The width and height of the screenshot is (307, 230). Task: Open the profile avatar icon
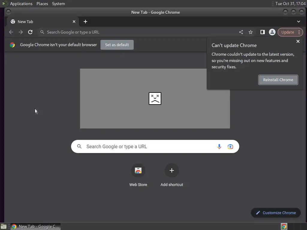(272, 32)
